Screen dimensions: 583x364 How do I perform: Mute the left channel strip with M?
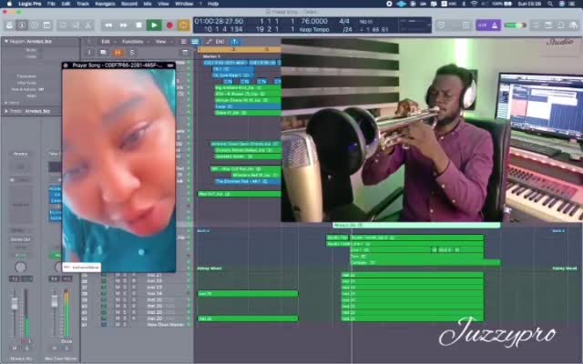[x=15, y=348]
